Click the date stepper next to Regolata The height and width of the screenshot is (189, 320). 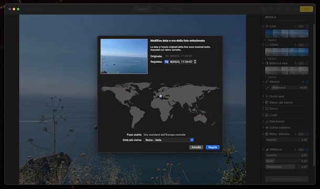coord(195,61)
